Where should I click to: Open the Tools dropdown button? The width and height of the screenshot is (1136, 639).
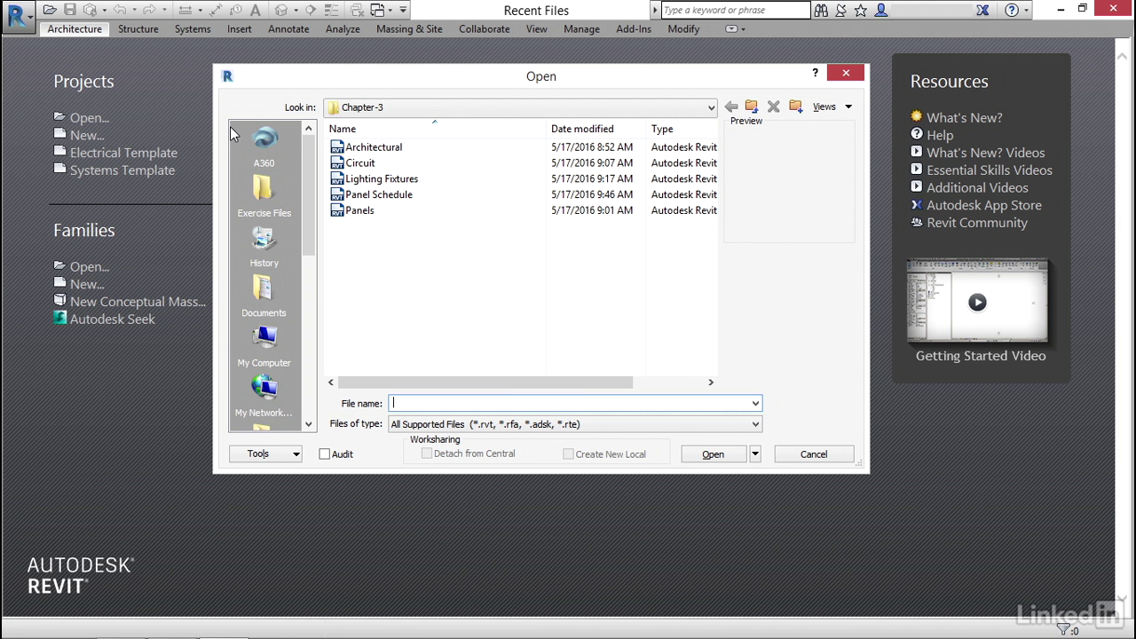[x=266, y=454]
